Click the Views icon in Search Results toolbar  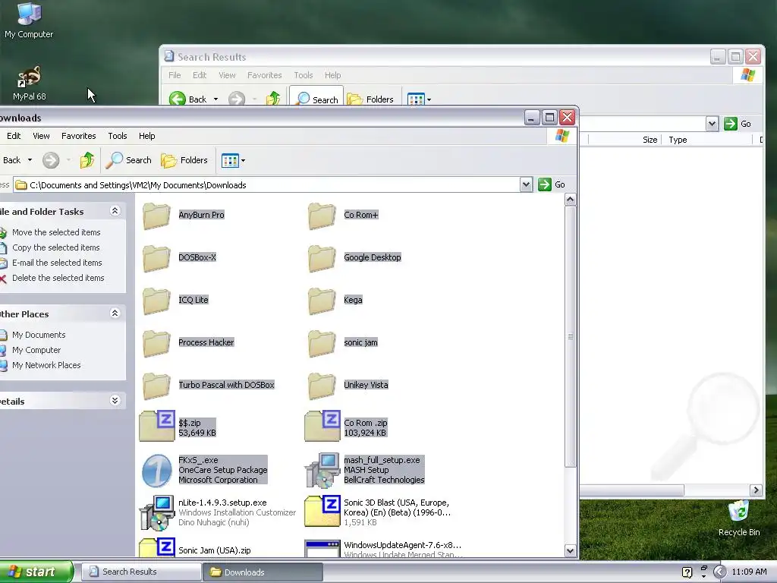click(x=415, y=99)
